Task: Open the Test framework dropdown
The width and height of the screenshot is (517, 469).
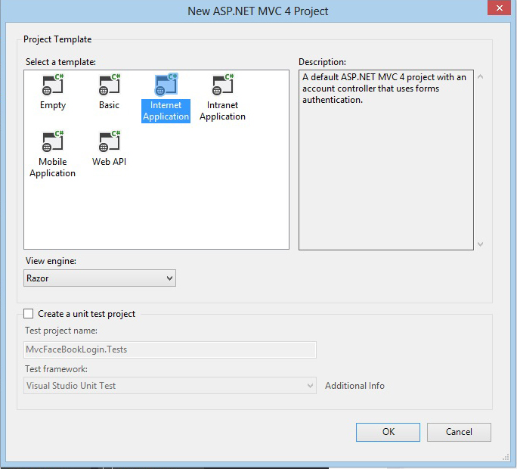Action: pyautogui.click(x=170, y=386)
